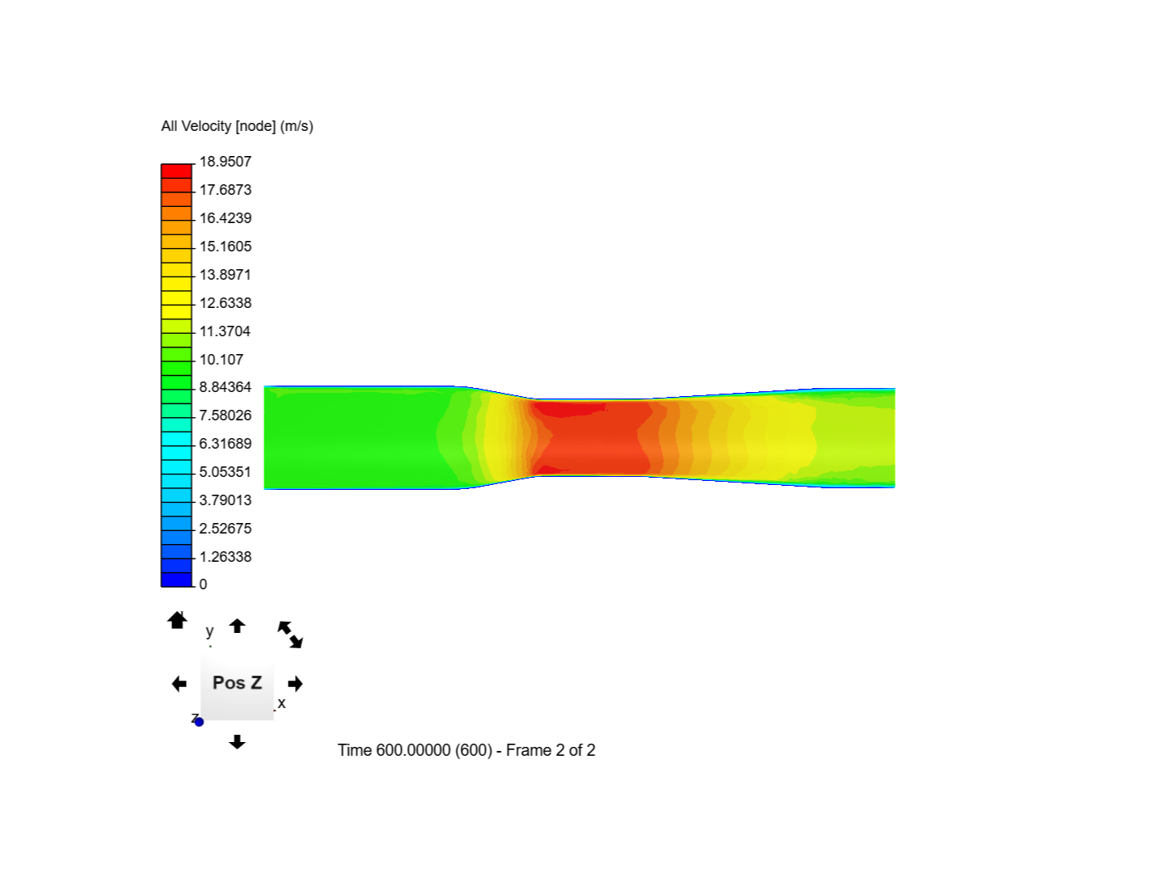Image resolution: width=1164 pixels, height=873 pixels.
Task: Click the home view icon above the cube
Action: (177, 620)
